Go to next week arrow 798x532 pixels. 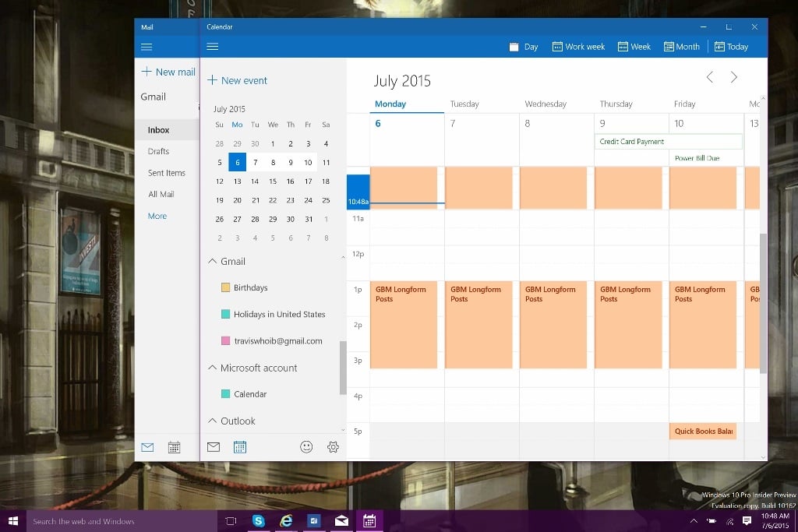pos(734,77)
